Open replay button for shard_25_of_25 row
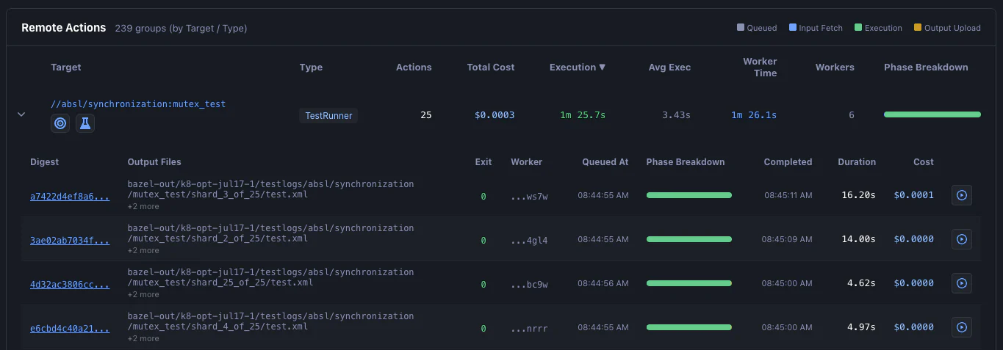 (962, 283)
